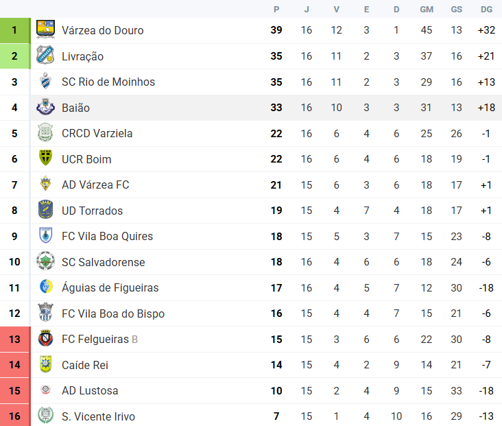Open the UD Torrados blue crest
Image resolution: width=502 pixels, height=426 pixels.
coord(45,210)
